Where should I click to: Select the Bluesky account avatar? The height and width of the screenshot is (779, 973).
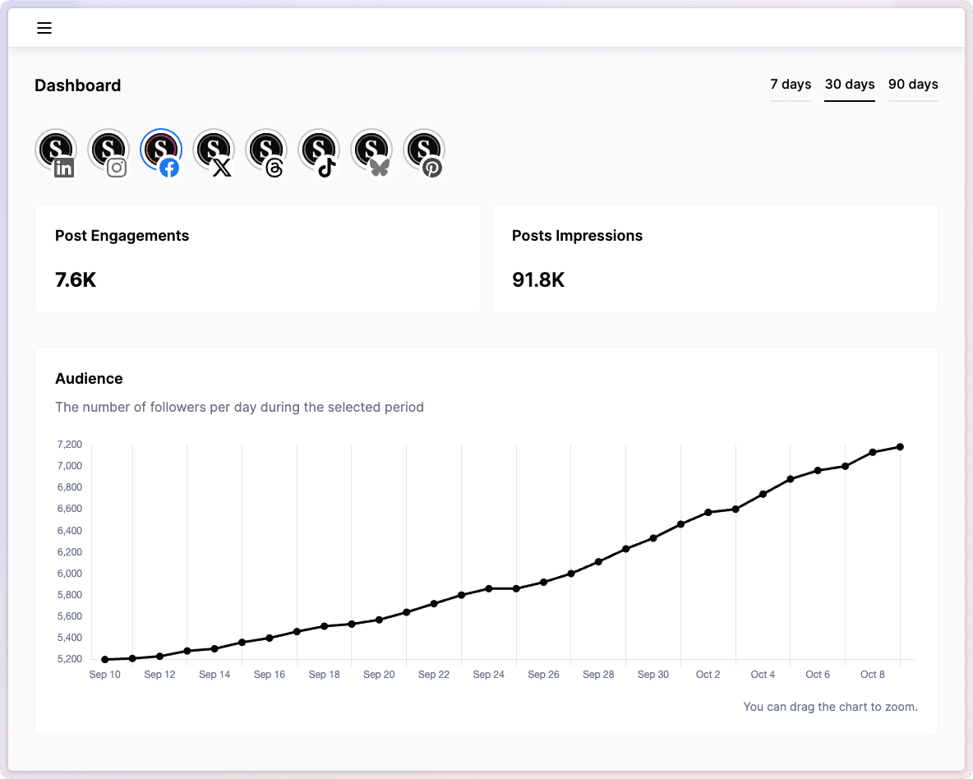click(371, 151)
